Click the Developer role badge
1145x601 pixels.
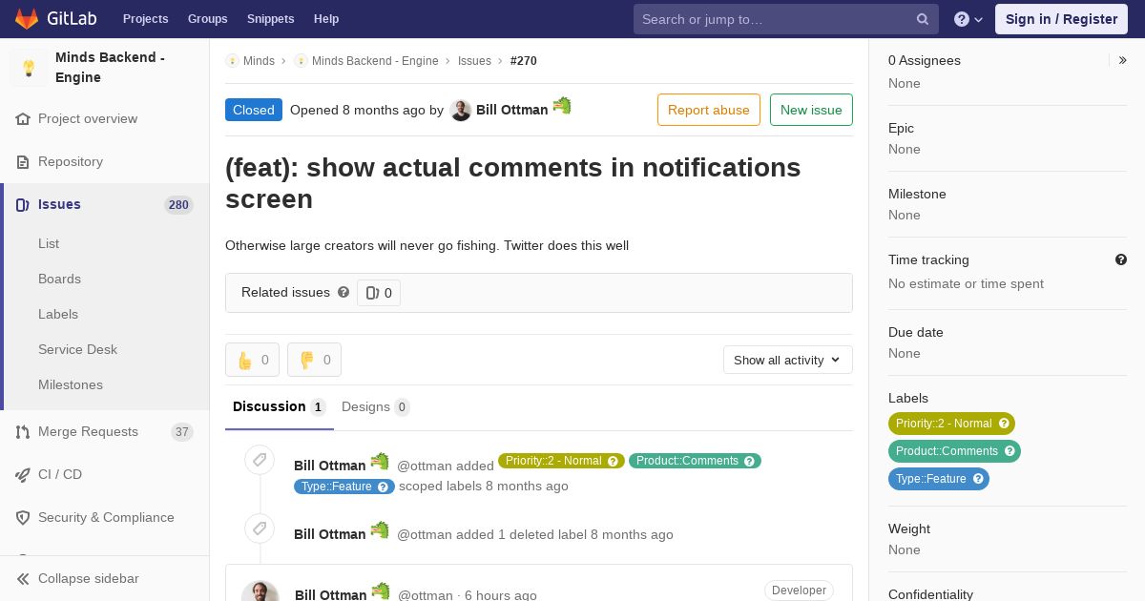pyautogui.click(x=799, y=591)
